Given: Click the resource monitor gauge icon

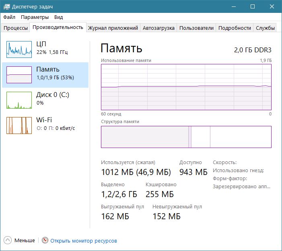Looking at the screenshot, I should coord(45,241).
